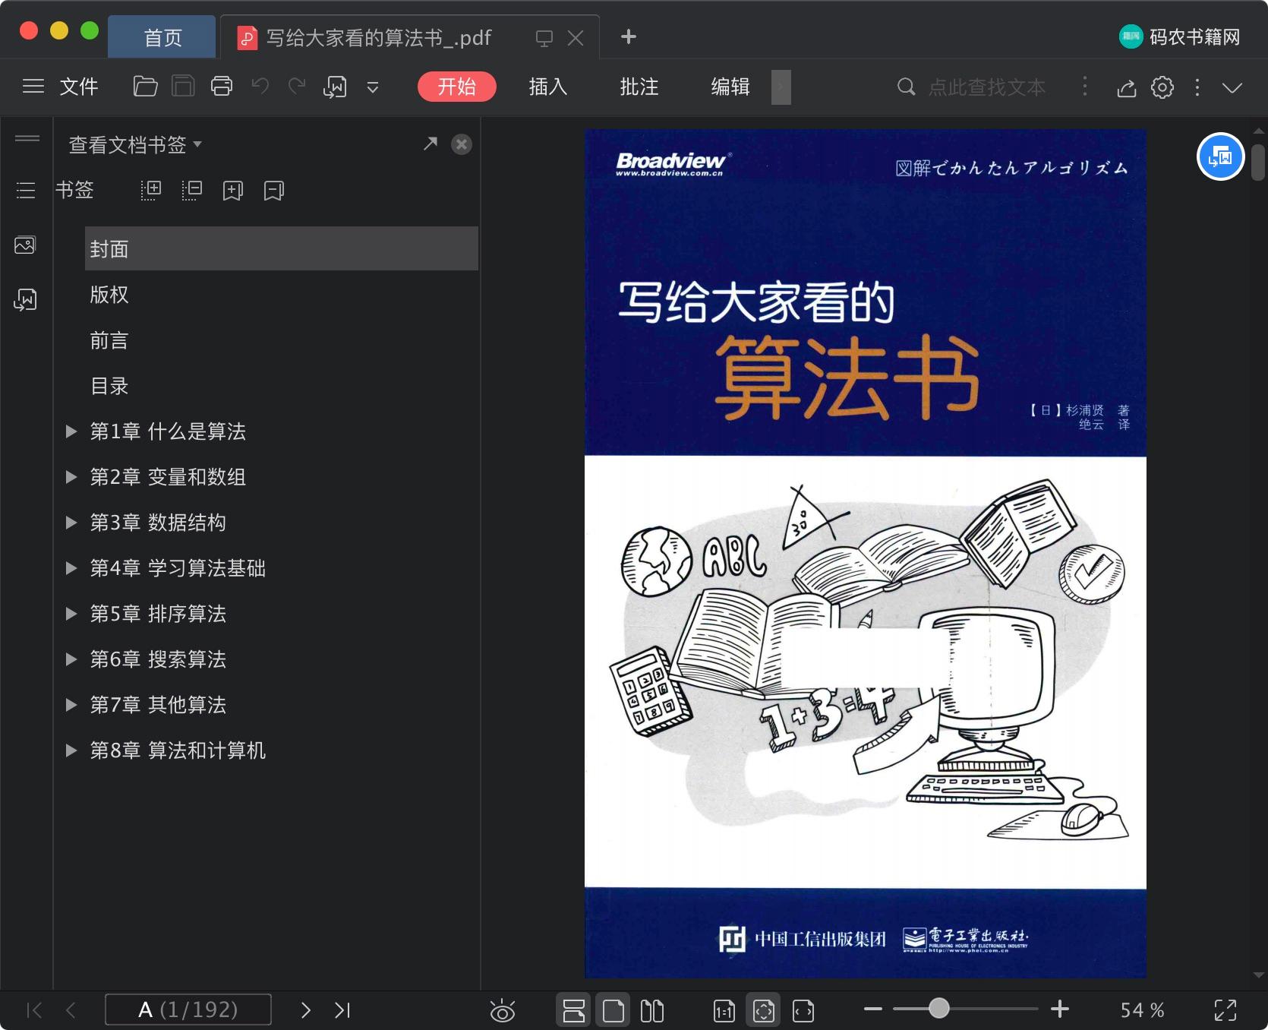Image resolution: width=1268 pixels, height=1030 pixels.
Task: Open the 查看文档书签 dropdown
Action: tap(135, 144)
